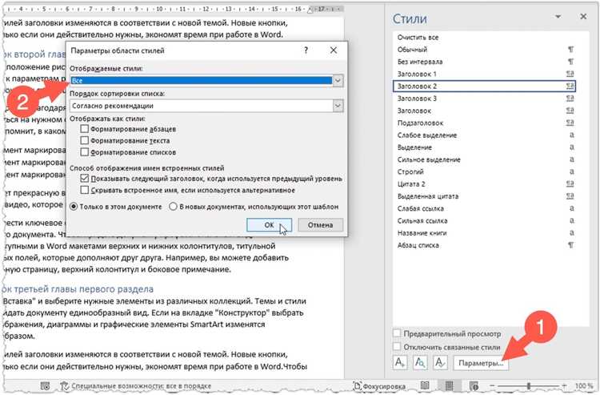Open the accessibility checker status entry
600x395 pixels.
135,386
